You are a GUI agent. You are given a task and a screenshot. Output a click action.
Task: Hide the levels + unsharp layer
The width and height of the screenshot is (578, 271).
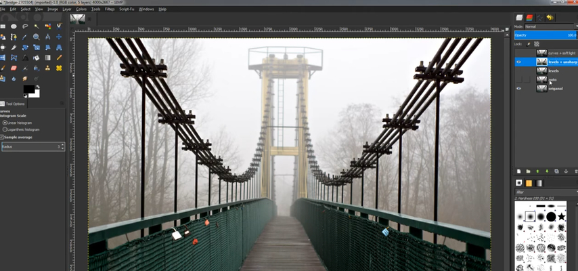(518, 62)
